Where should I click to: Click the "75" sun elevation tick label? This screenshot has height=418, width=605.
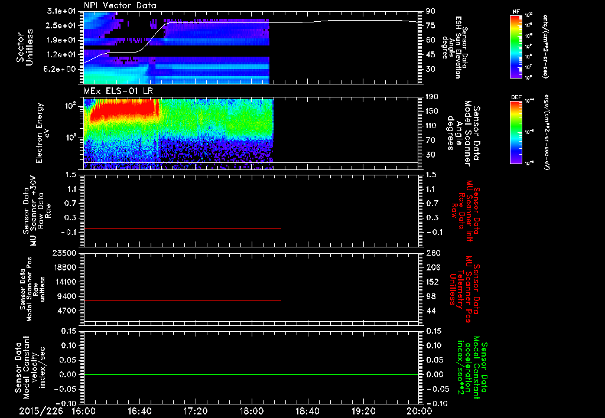431,25
